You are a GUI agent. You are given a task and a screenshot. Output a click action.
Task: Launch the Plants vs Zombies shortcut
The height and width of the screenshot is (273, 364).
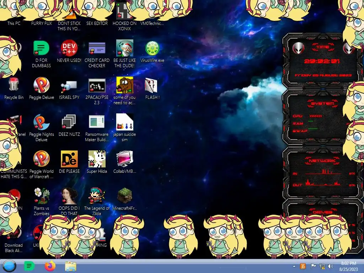coord(42,196)
